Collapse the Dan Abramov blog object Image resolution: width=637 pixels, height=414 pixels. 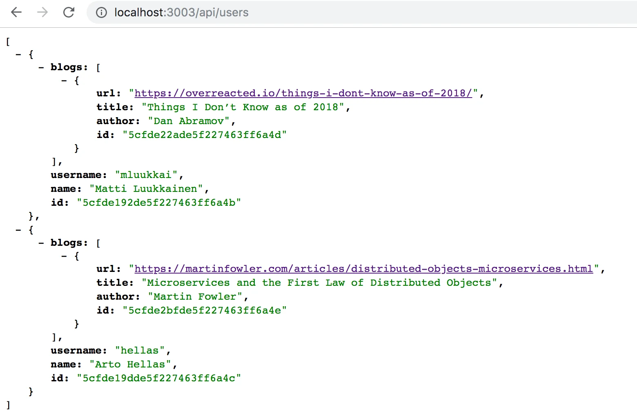click(x=64, y=80)
